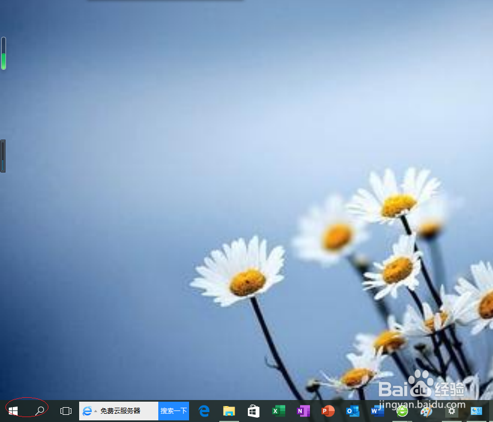Launch Microsoft Edge
The width and height of the screenshot is (493, 422).
(x=204, y=410)
